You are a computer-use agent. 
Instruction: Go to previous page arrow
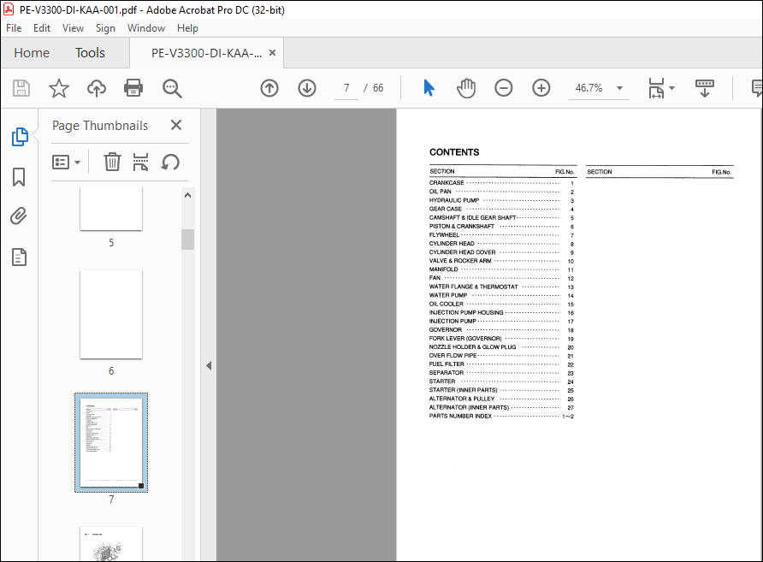(269, 88)
